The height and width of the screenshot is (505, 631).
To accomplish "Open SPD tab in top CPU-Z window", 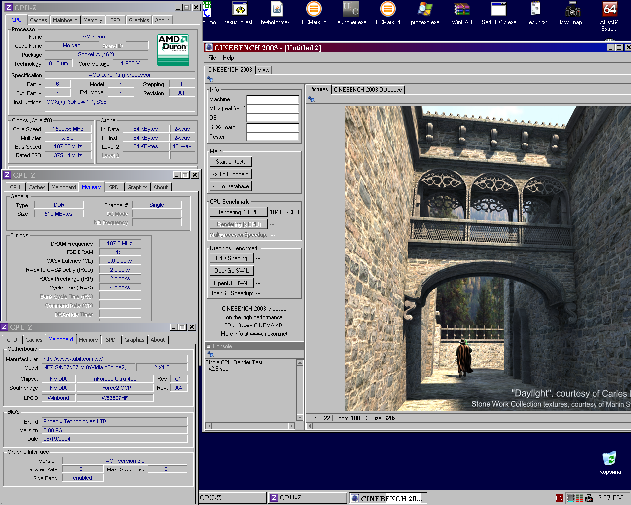I will pyautogui.click(x=115, y=20).
